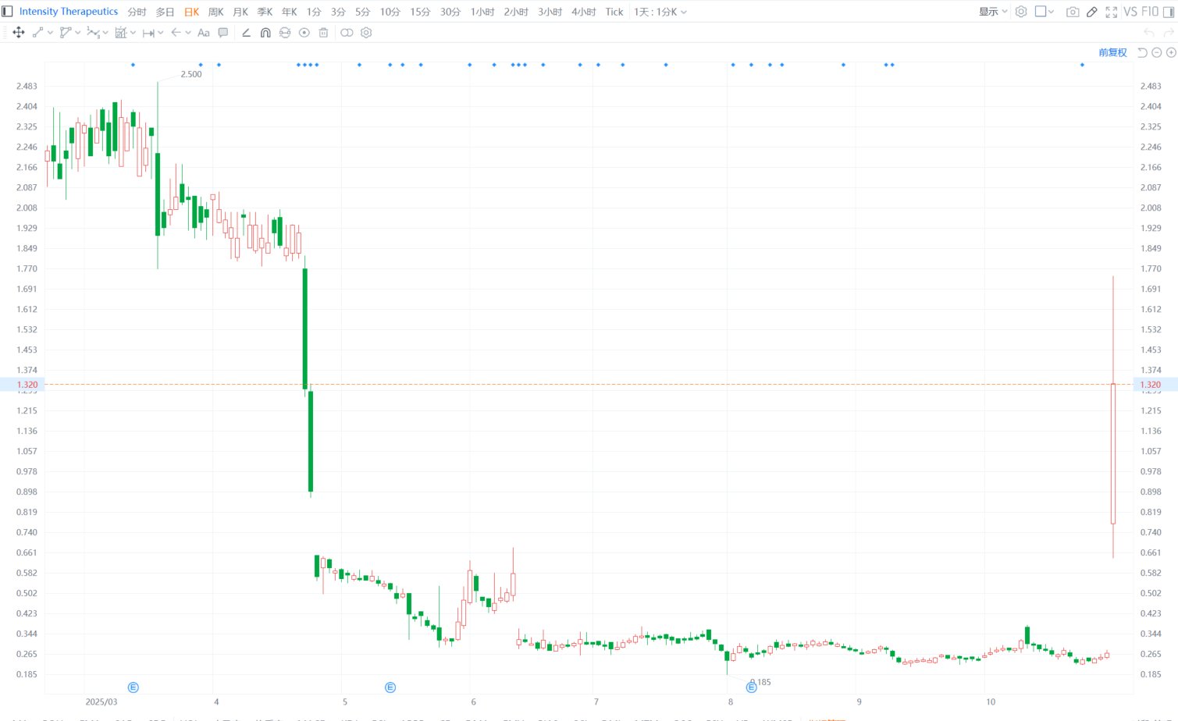Switch to 周K weekly chart tab
Screen dimensions: 1178x721
tap(216, 12)
